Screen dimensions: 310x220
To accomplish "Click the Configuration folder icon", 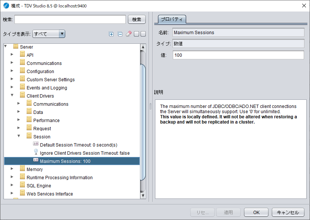I will pos(23,70).
